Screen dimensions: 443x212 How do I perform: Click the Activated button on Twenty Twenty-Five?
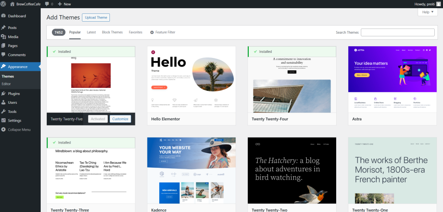pyautogui.click(x=98, y=119)
